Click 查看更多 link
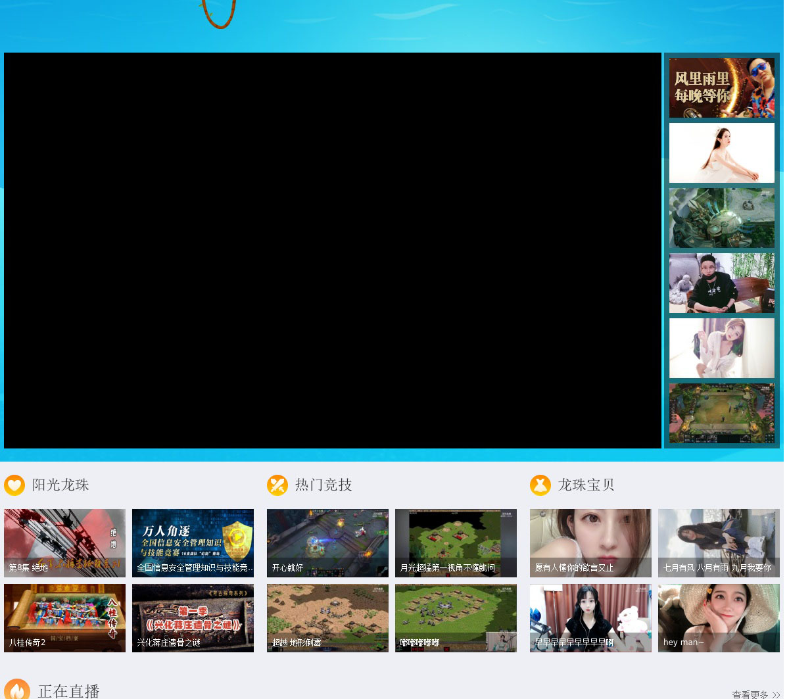This screenshot has height=699, width=789. click(x=756, y=694)
